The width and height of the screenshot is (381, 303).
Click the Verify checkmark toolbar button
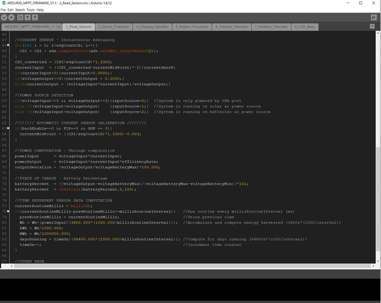[4, 17]
